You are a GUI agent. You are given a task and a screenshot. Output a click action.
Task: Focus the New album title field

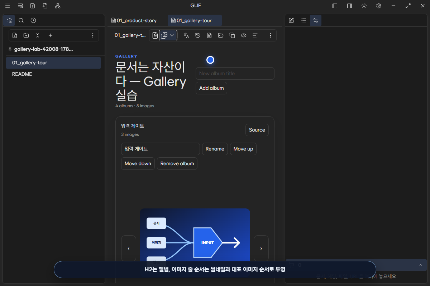pos(235,73)
